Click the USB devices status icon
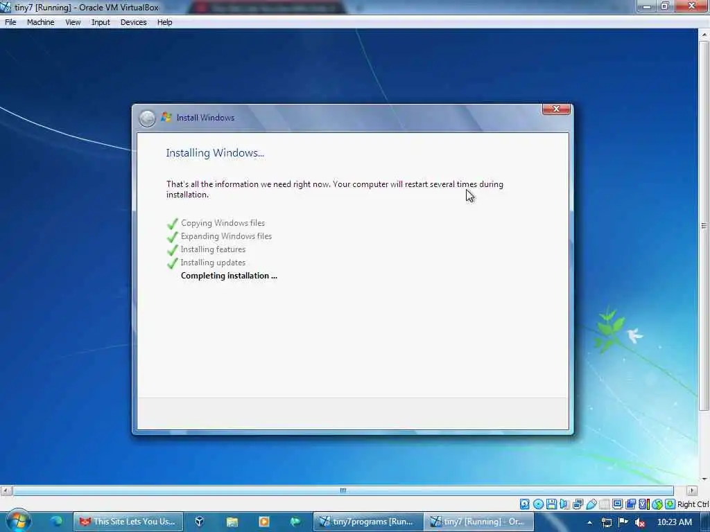This screenshot has height=532, width=710. coord(591,504)
